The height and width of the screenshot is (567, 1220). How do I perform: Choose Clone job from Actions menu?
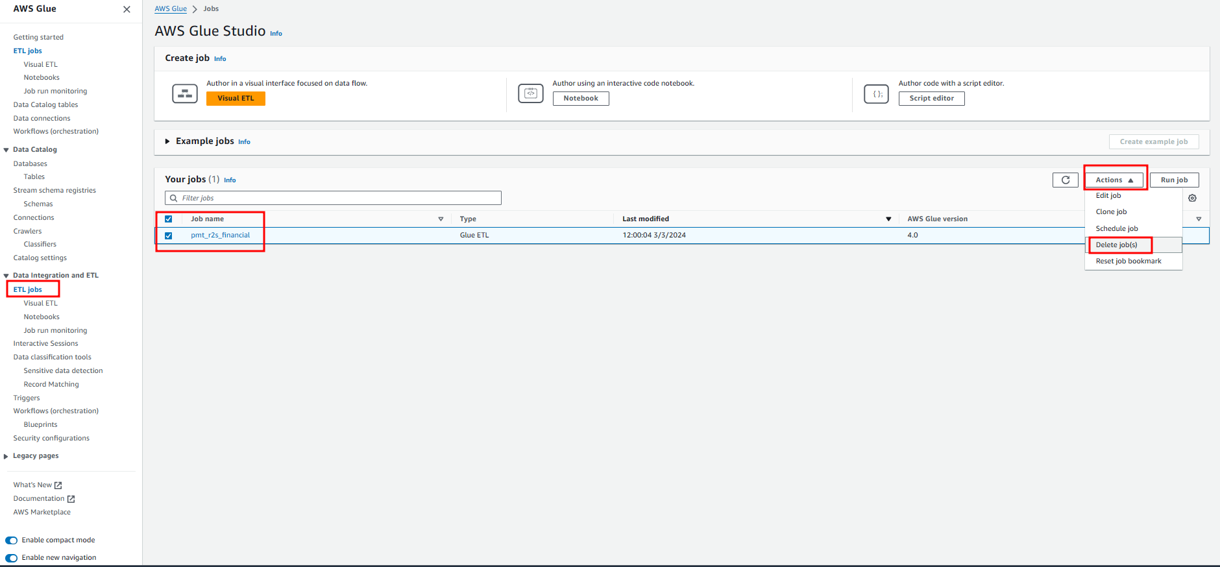click(x=1134, y=211)
